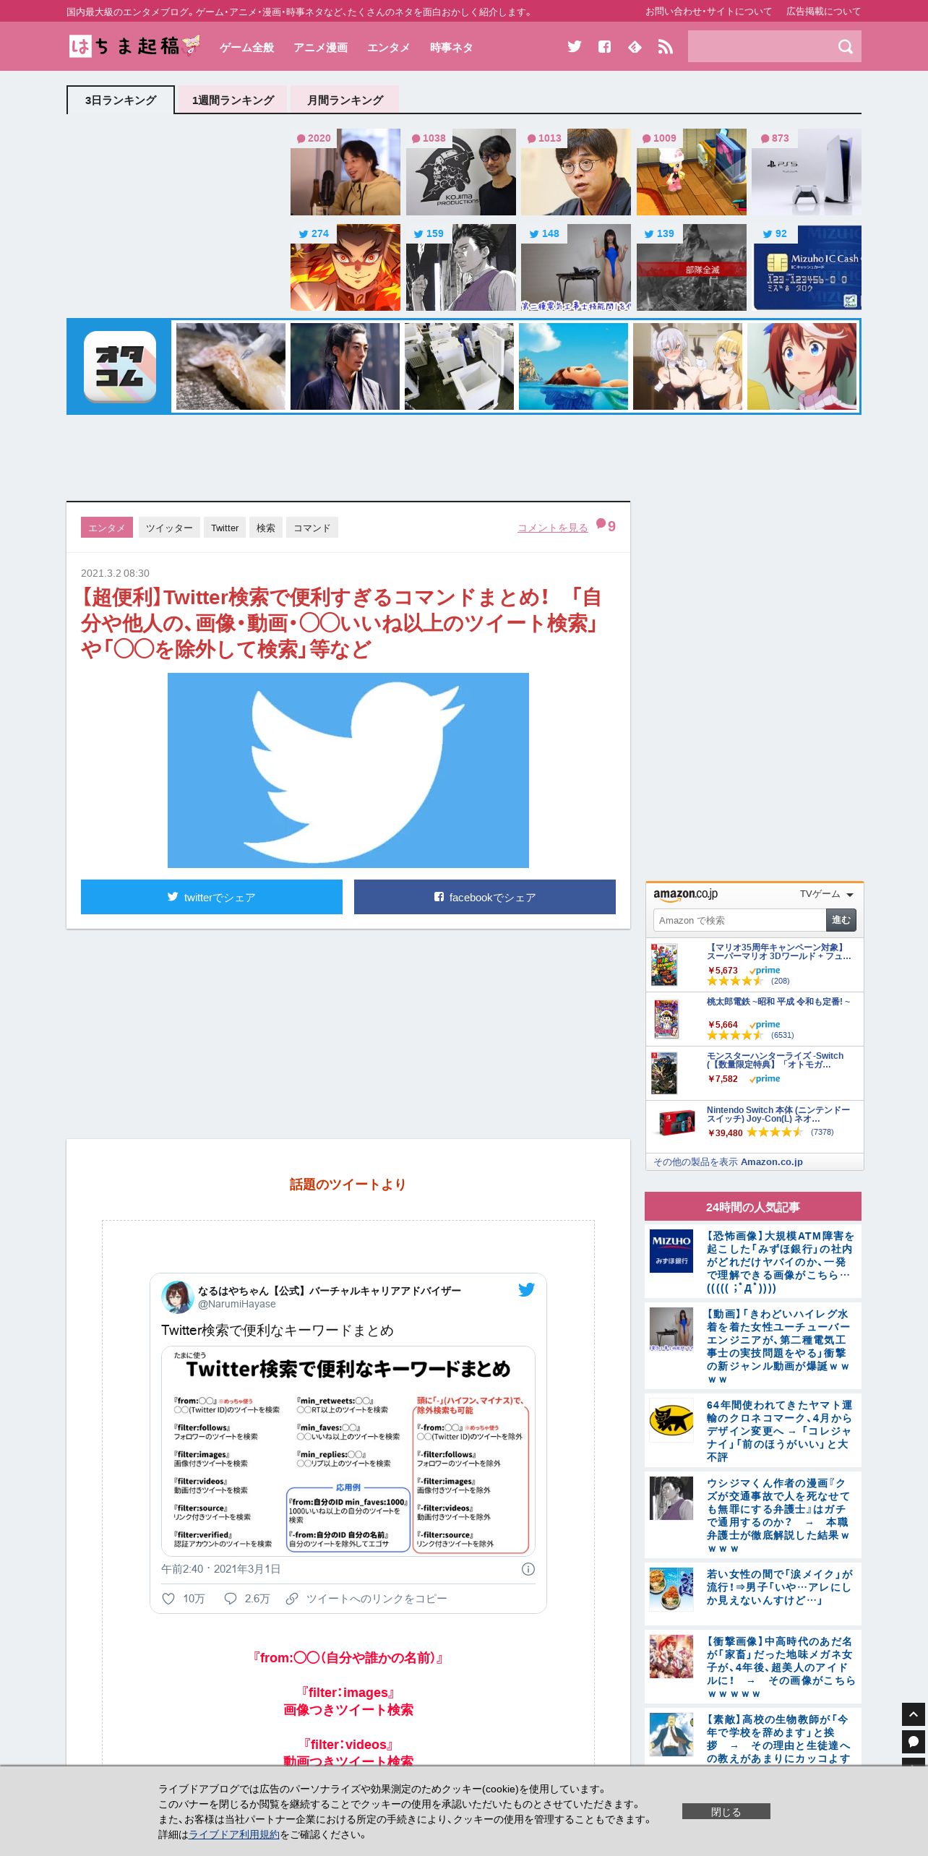Open ranking thumbnail with 1038 comments
This screenshot has width=928, height=1856.
(461, 172)
